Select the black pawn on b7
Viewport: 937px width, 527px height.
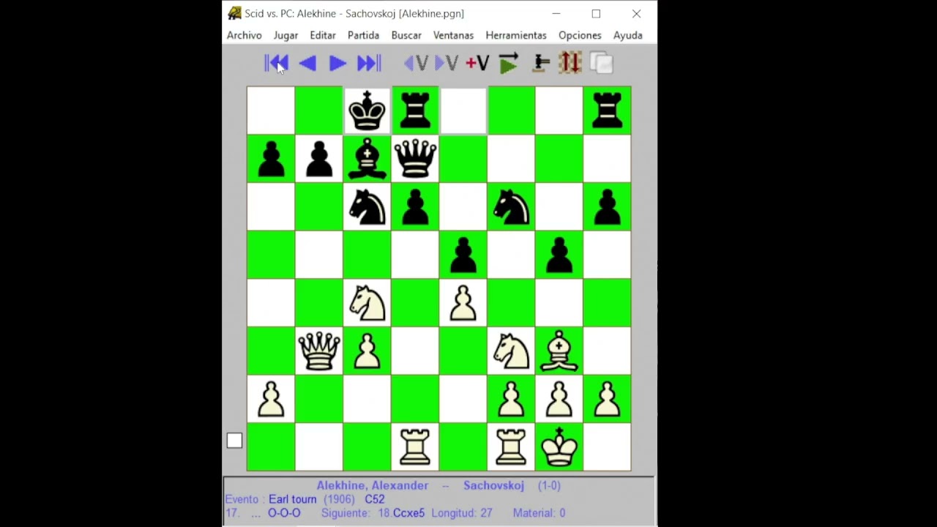(x=319, y=159)
